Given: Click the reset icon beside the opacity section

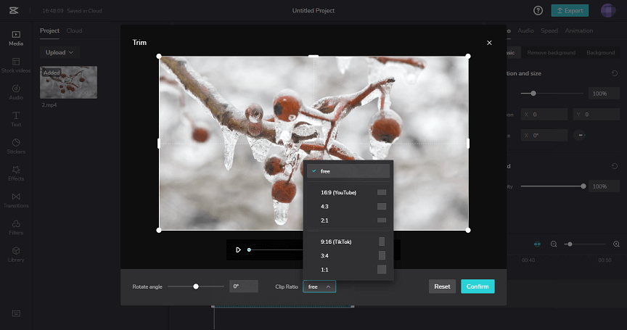Looking at the screenshot, I should point(615,166).
